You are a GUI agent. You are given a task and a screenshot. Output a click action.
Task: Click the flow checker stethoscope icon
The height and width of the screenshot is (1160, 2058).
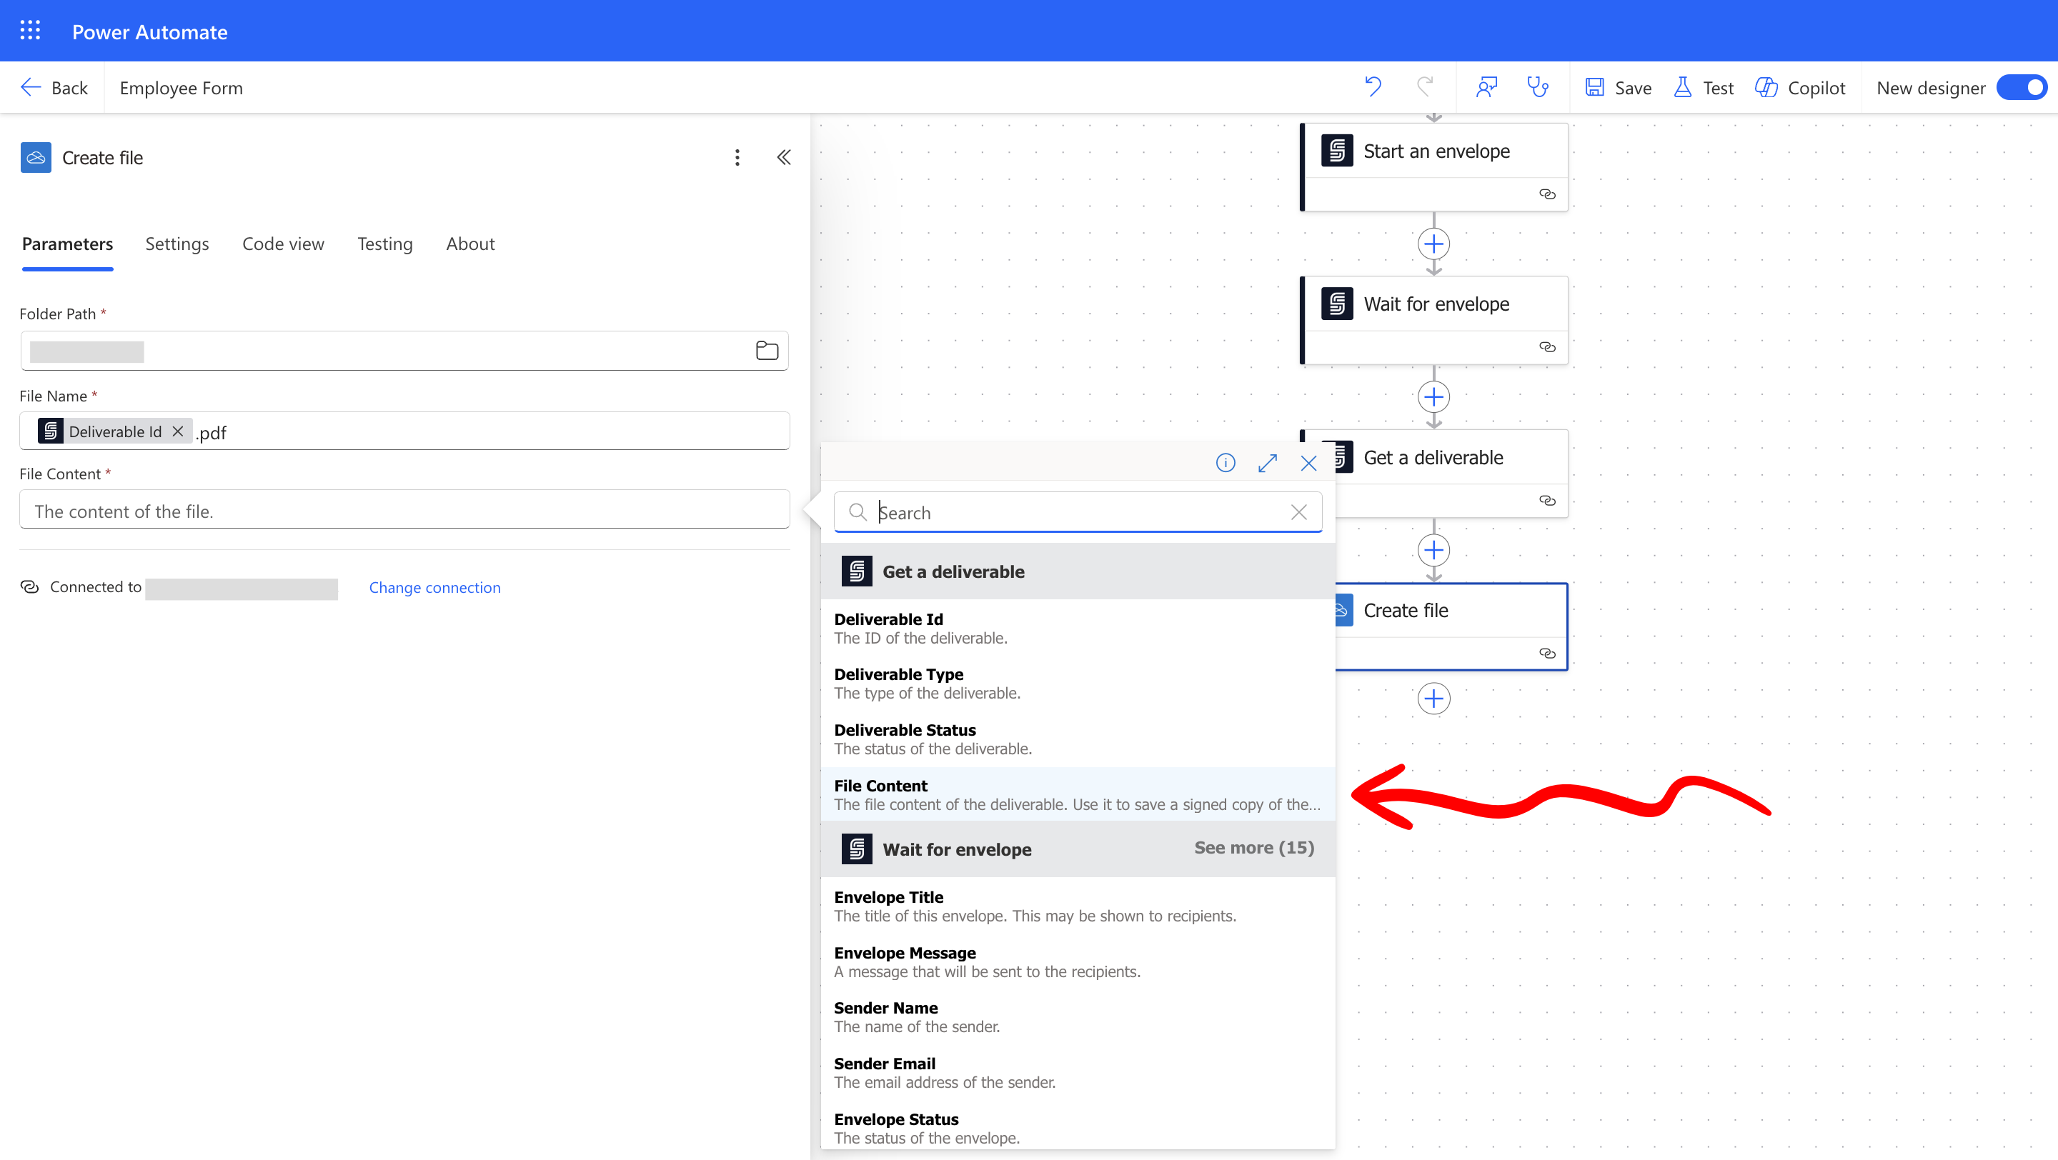point(1537,87)
